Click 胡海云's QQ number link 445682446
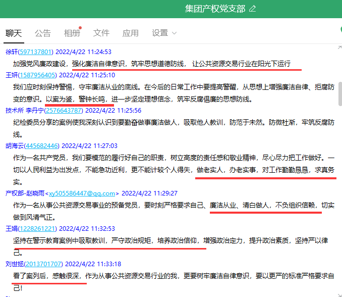The width and height of the screenshot is (342, 297). click(41, 146)
